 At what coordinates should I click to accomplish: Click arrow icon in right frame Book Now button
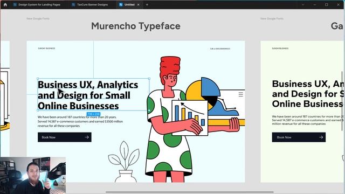tap(321, 137)
